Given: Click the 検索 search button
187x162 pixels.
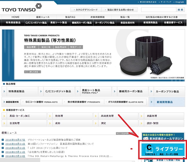Looking at the screenshot, I should (180, 10).
